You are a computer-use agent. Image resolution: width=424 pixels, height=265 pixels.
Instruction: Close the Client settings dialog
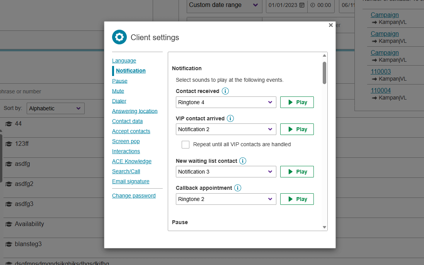click(330, 25)
